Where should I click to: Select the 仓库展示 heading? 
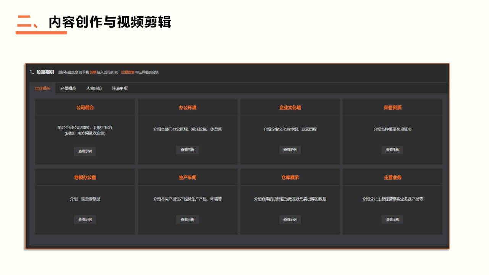pos(290,178)
